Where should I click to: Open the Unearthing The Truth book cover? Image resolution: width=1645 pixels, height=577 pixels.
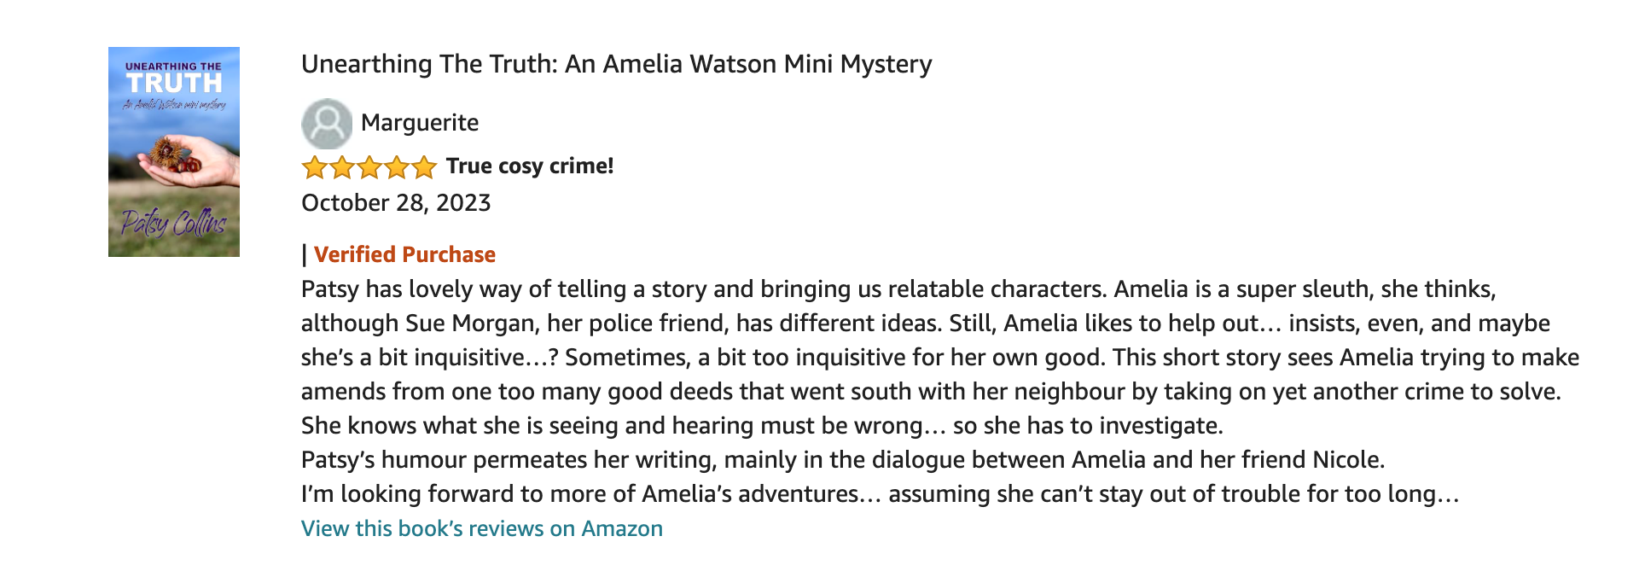(174, 152)
